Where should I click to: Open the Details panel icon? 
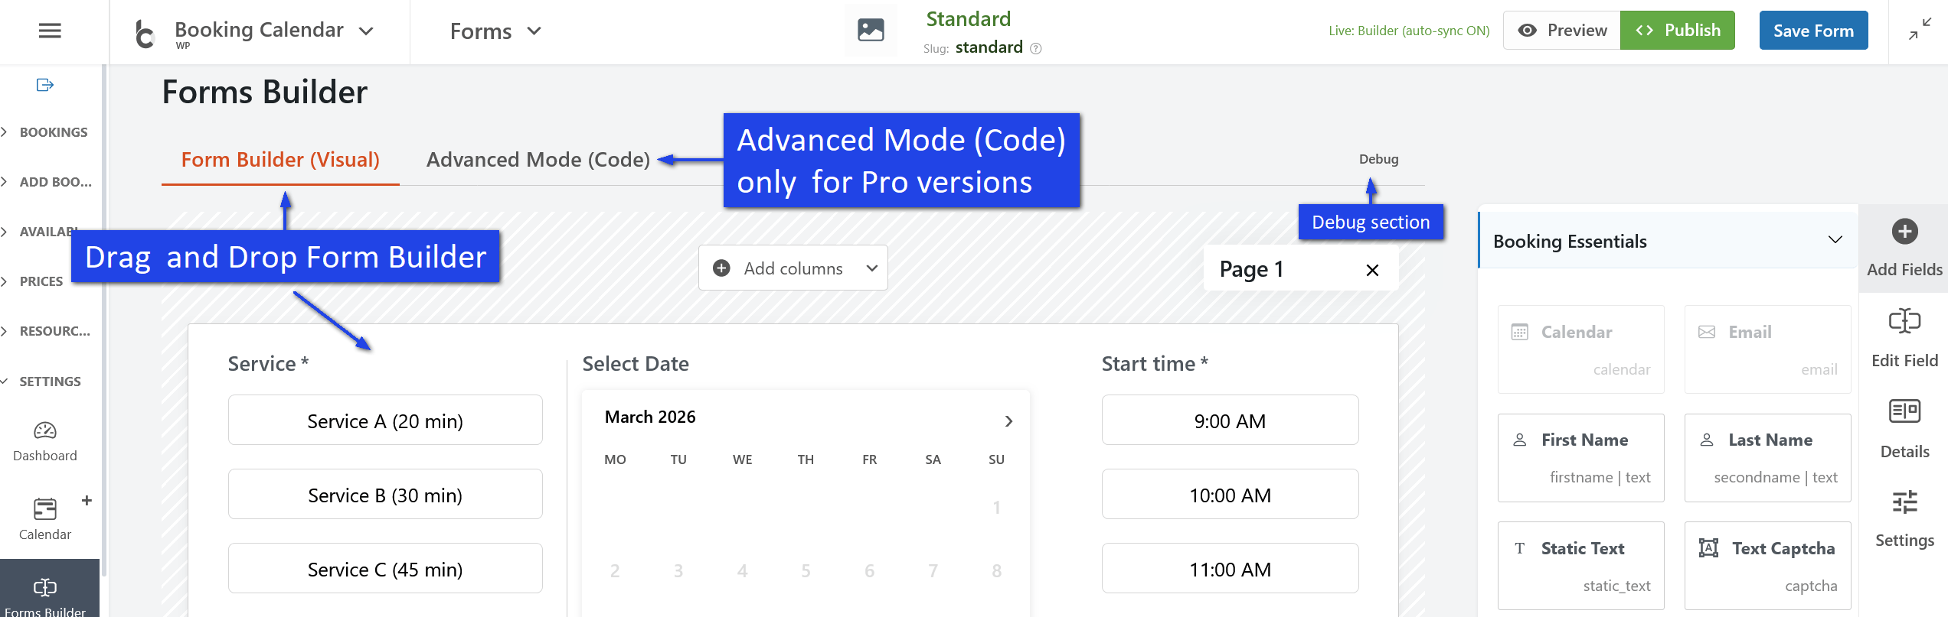coord(1904,411)
